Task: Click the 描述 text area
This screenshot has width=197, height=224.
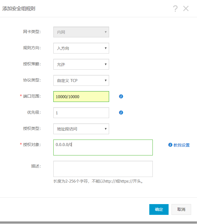Action: pyautogui.click(x=103, y=169)
